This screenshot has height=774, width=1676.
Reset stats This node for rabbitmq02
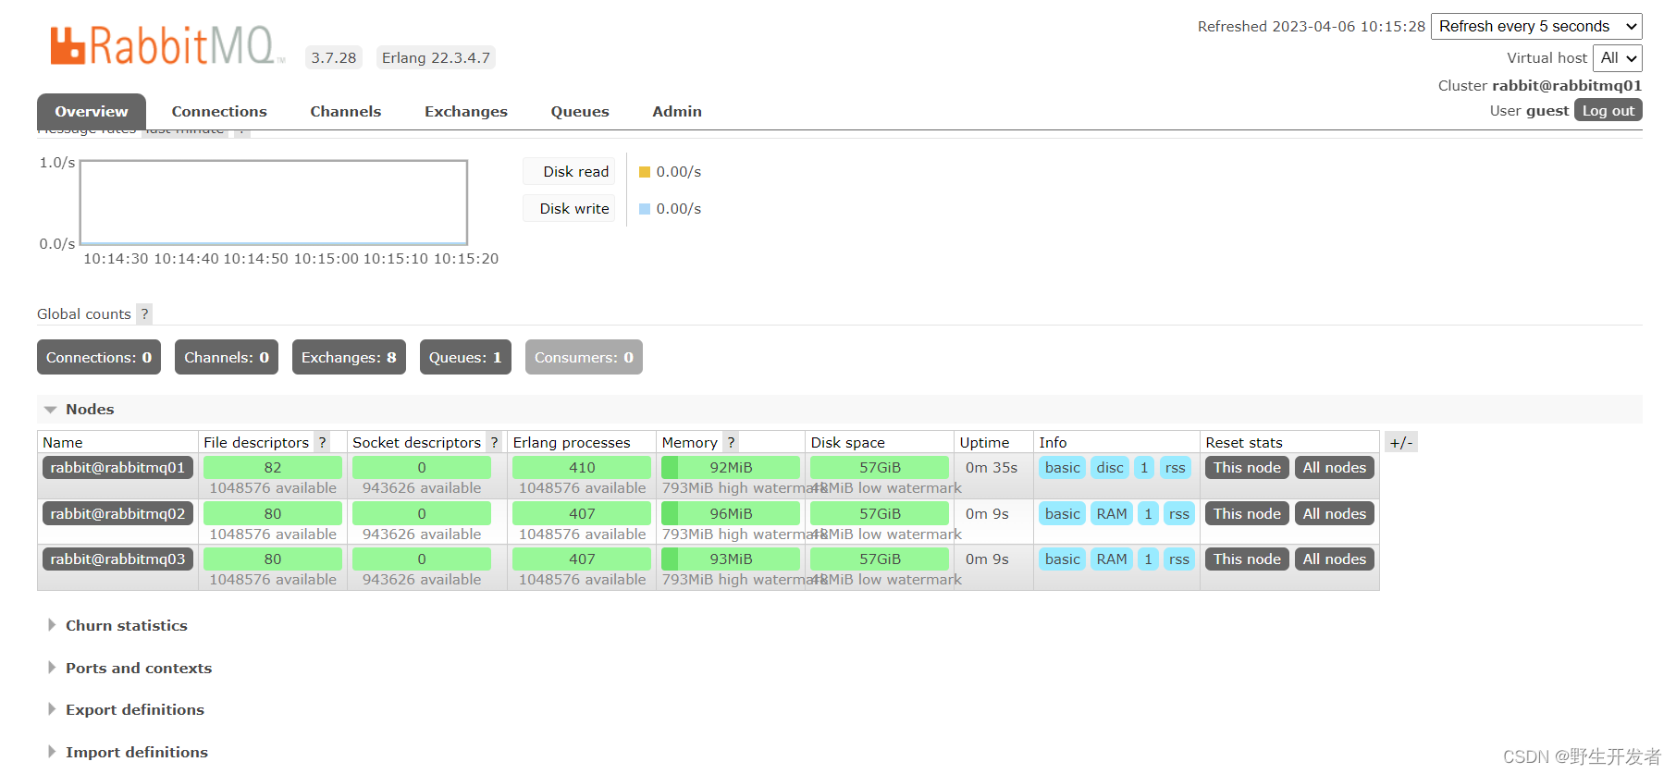1247,514
